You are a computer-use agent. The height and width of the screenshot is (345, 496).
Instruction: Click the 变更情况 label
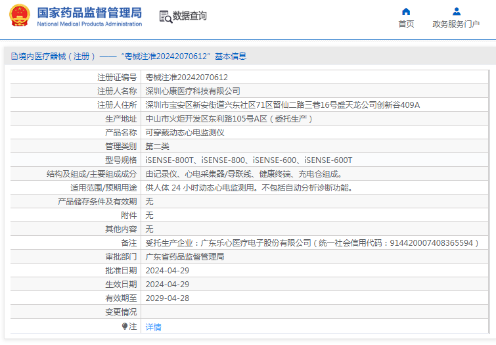pos(121,312)
